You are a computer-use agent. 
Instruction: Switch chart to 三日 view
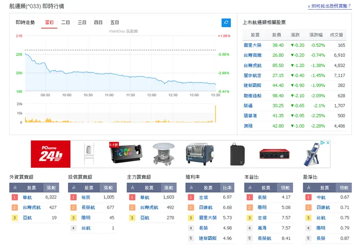tap(82, 22)
